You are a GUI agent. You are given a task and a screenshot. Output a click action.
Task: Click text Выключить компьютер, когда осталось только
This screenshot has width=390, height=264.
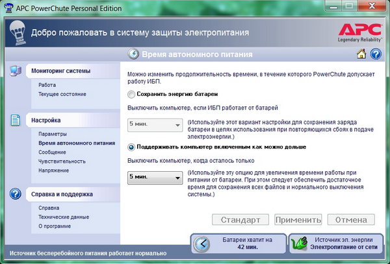click(x=190, y=161)
